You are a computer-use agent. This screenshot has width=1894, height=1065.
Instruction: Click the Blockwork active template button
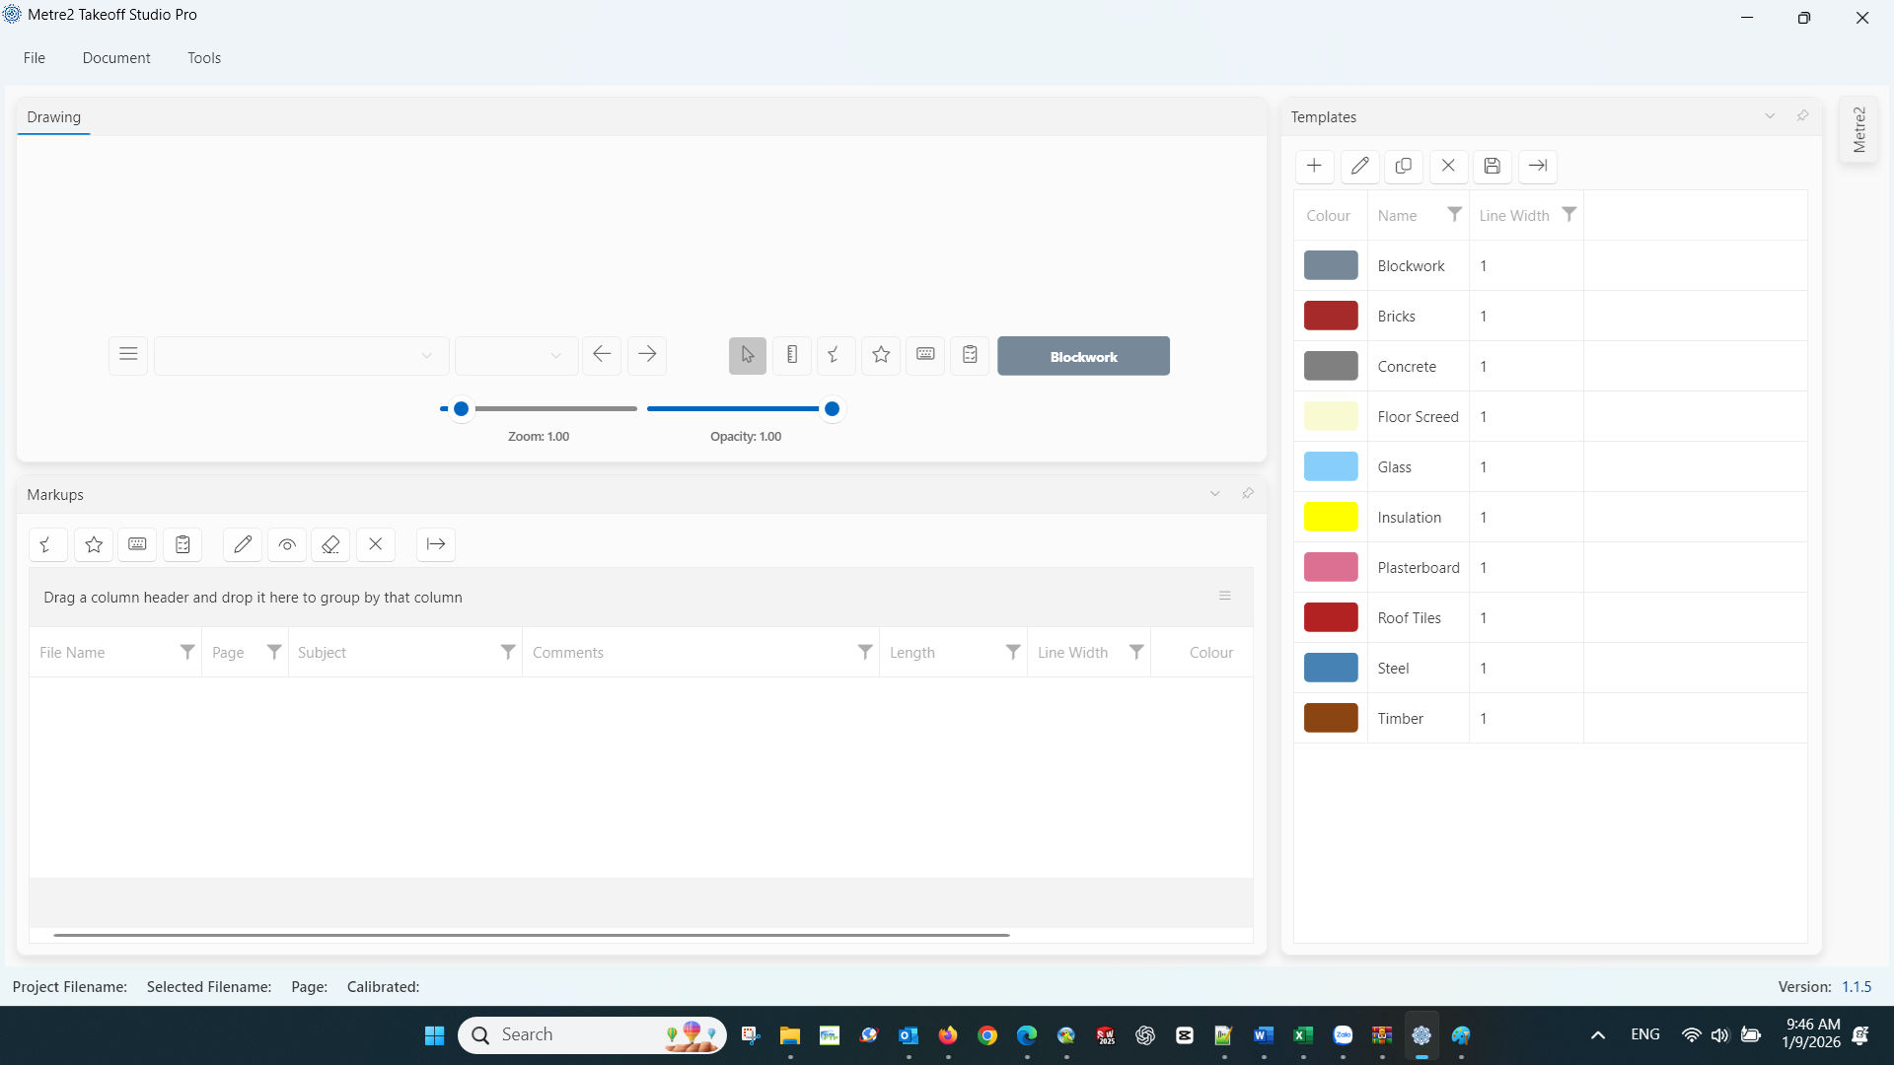tap(1083, 356)
